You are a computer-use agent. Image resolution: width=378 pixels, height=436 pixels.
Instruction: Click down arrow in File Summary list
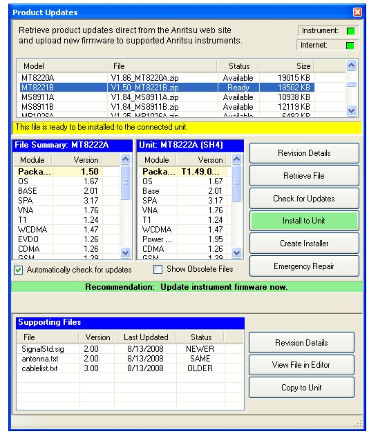coord(126,252)
